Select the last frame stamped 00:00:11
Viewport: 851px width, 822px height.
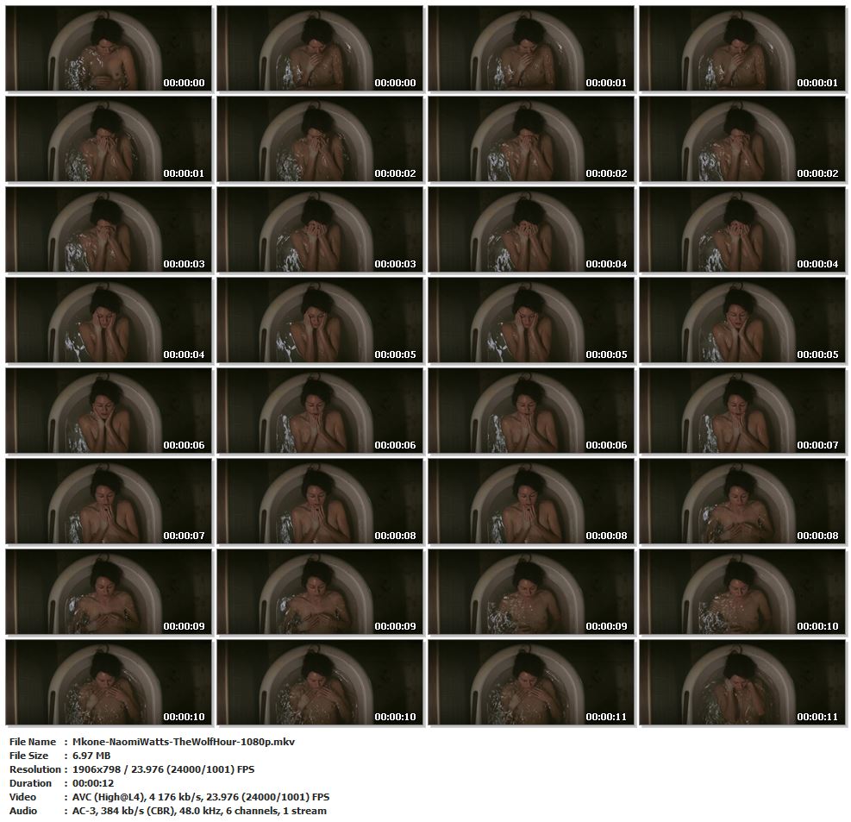[x=741, y=682]
